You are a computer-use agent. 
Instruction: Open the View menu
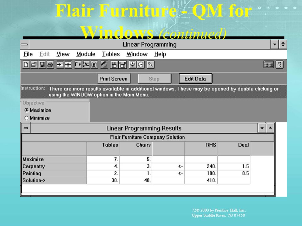click(x=63, y=54)
